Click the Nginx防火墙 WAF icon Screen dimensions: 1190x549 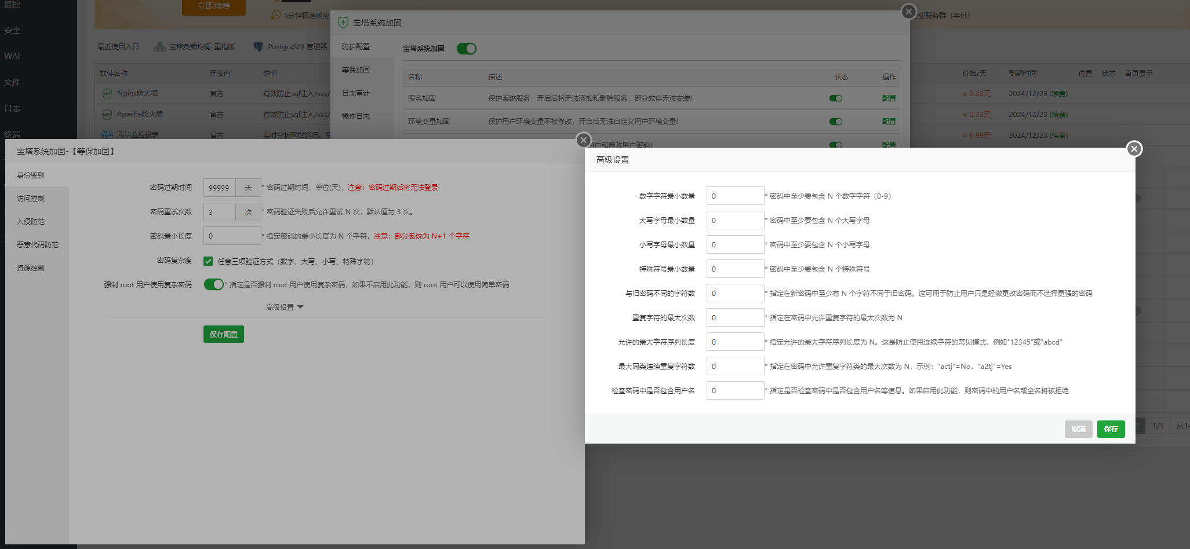click(x=107, y=93)
